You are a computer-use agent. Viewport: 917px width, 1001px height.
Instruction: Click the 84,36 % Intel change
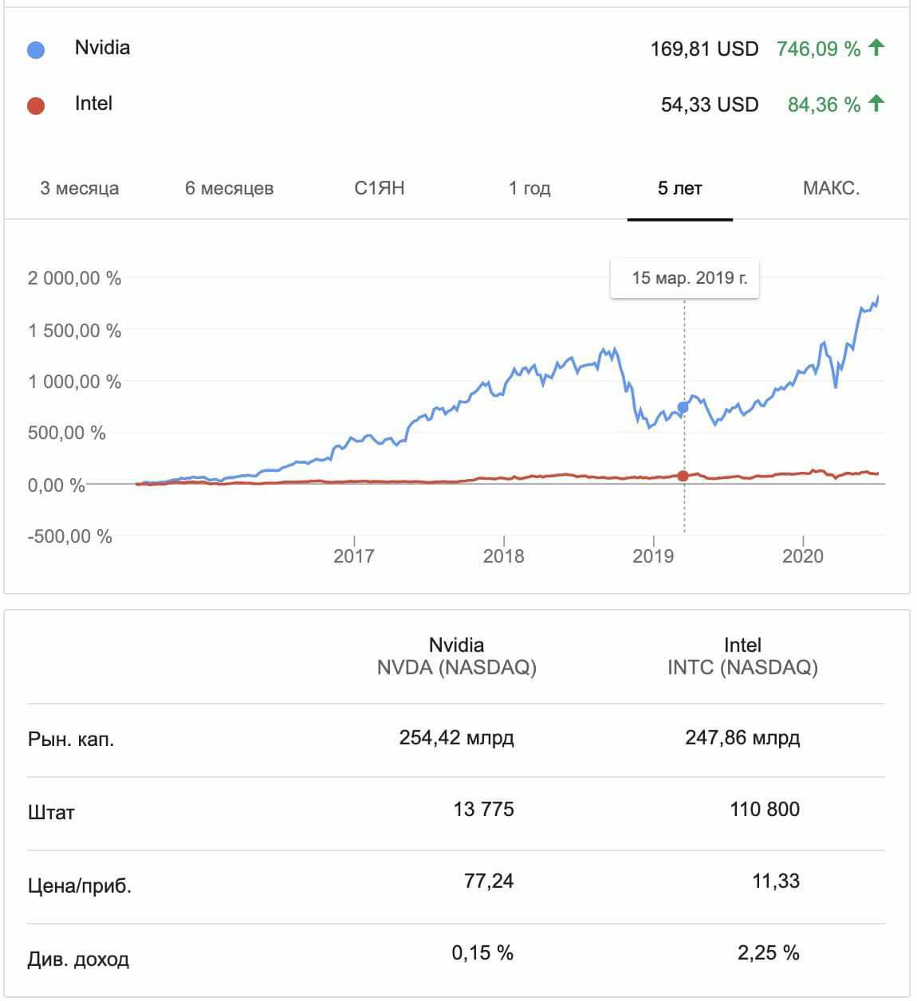824,104
